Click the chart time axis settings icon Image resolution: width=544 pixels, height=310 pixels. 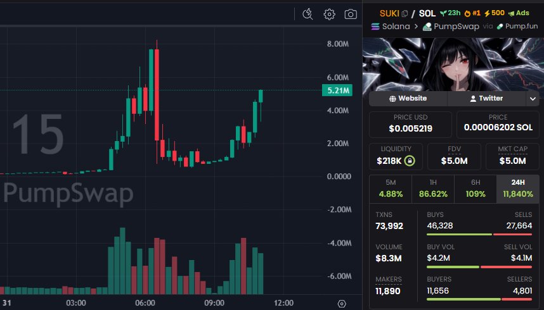pyautogui.click(x=342, y=303)
